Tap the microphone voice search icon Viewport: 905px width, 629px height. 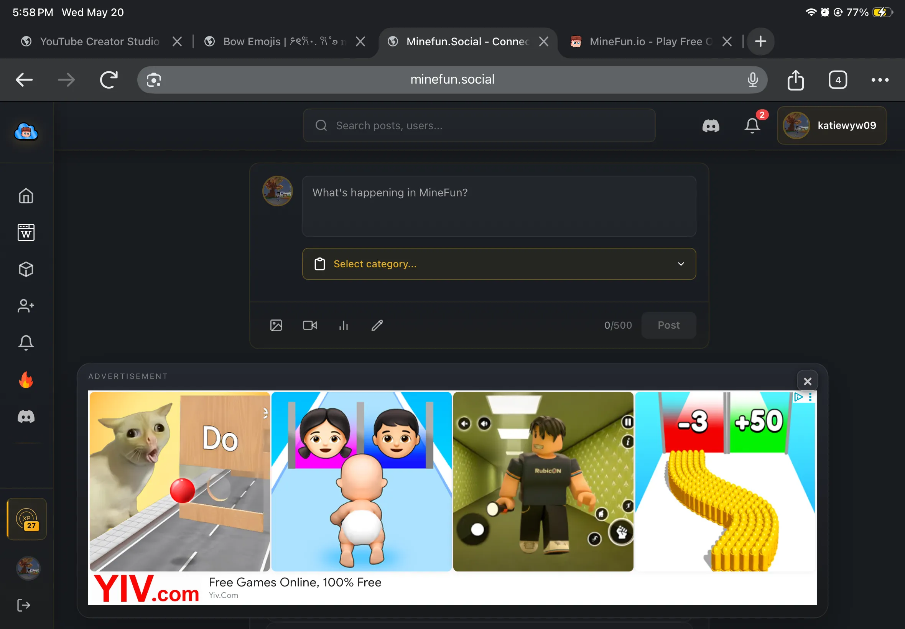[752, 80]
